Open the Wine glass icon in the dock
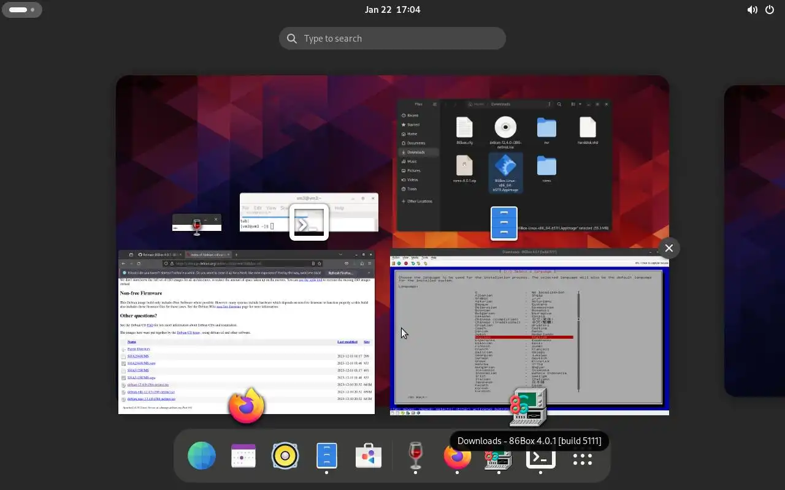The height and width of the screenshot is (490, 785). tap(416, 456)
